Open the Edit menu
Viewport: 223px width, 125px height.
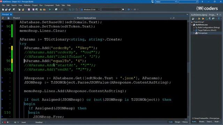[x=8, y=5]
